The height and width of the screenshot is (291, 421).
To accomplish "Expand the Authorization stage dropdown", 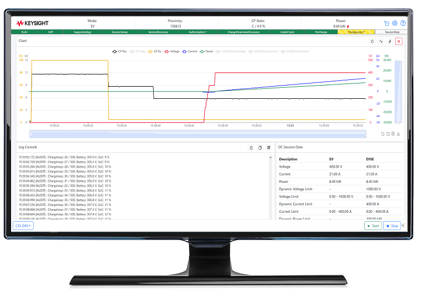I will (x=198, y=32).
